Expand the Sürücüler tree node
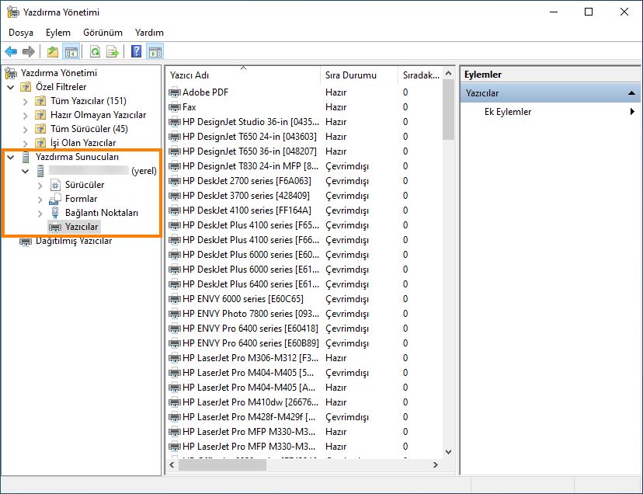The image size is (643, 494). pos(40,185)
